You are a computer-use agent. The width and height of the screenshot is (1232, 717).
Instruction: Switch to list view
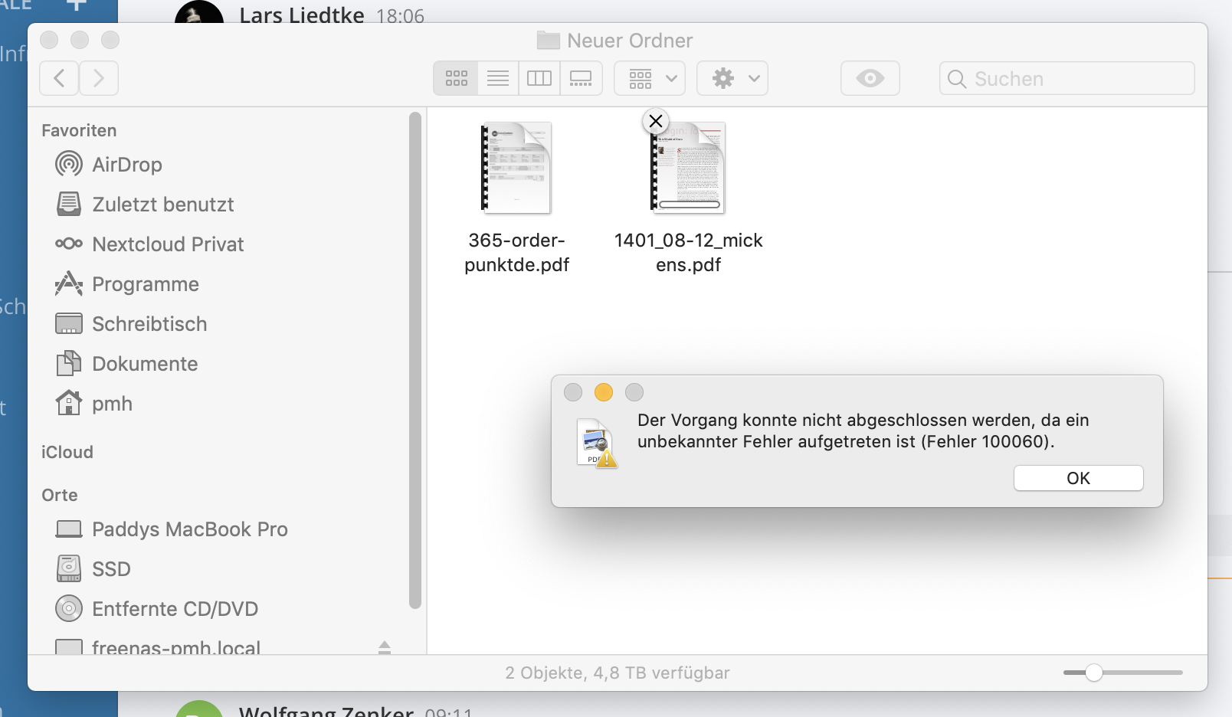click(x=498, y=78)
